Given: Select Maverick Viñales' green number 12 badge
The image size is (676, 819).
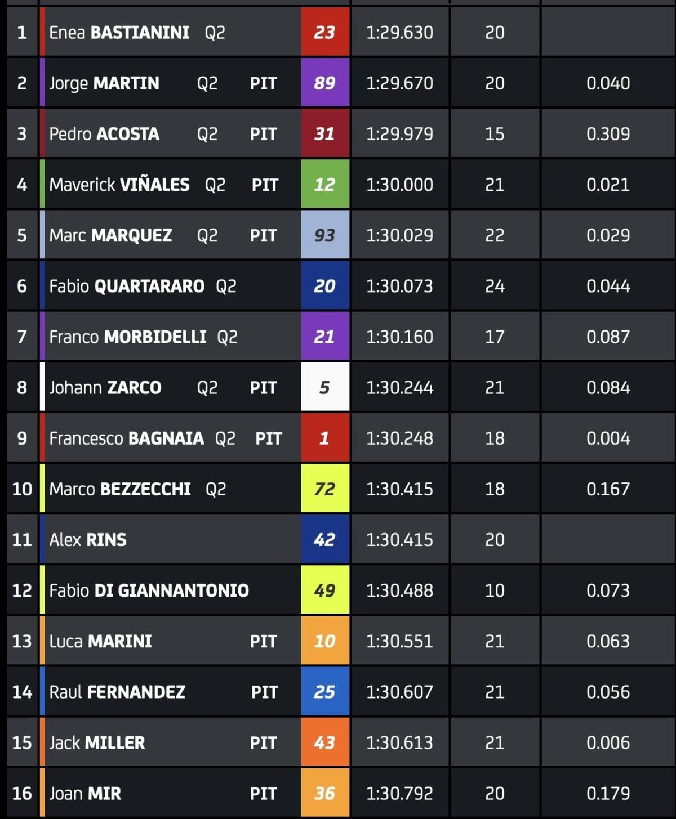Looking at the screenshot, I should [x=325, y=185].
